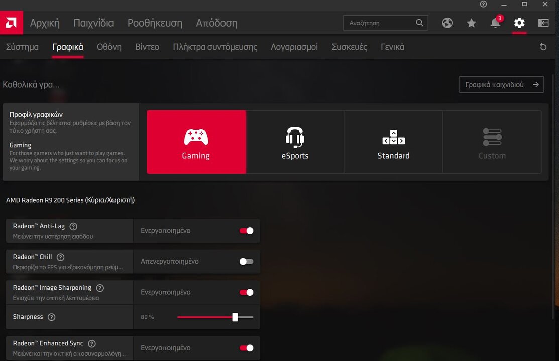
Task: Enable Radeon Chill toggle
Action: 246,262
